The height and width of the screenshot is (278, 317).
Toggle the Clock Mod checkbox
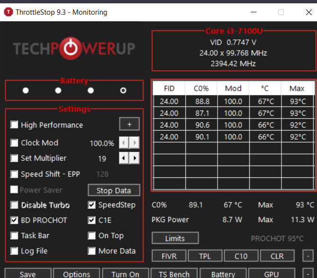click(x=14, y=143)
